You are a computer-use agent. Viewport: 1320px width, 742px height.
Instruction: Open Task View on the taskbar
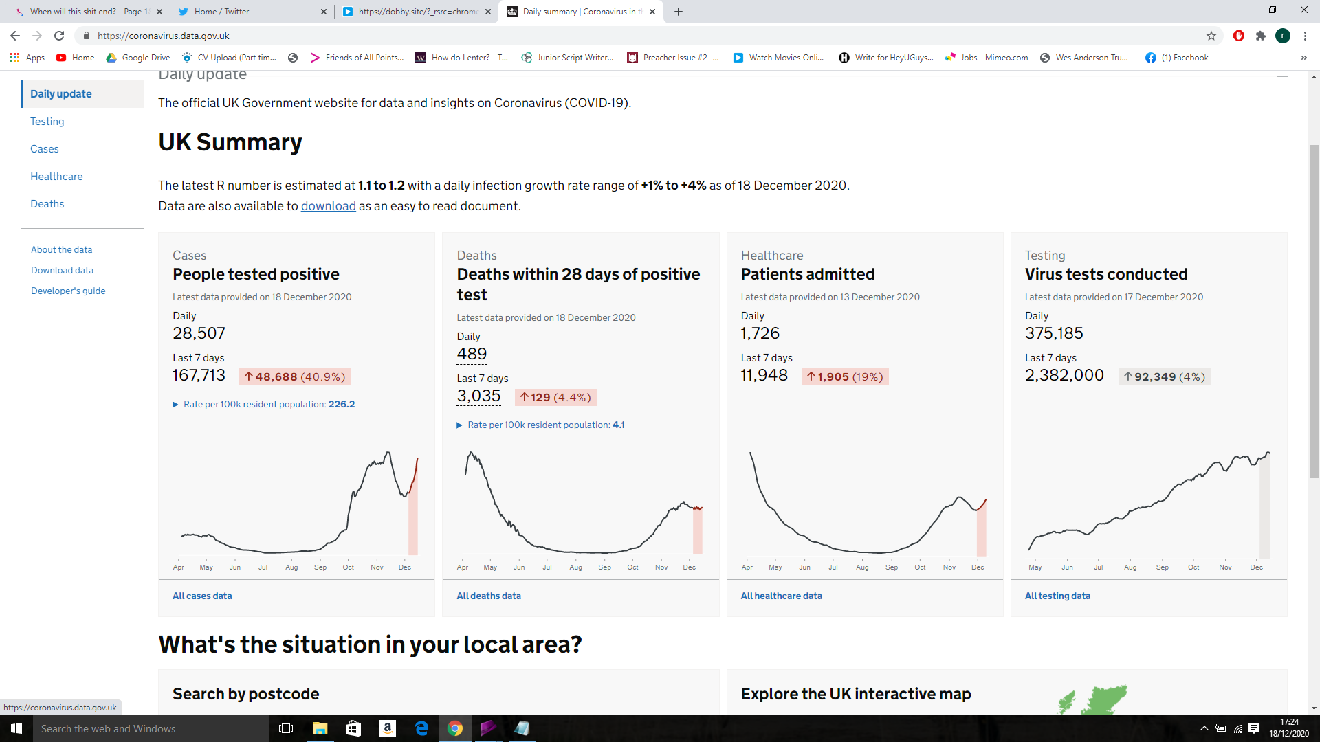pos(286,728)
